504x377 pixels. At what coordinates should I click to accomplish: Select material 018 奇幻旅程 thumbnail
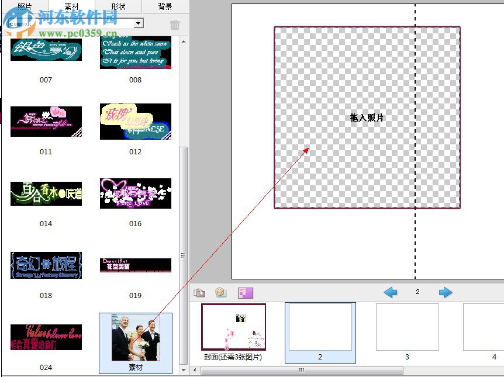click(46, 265)
